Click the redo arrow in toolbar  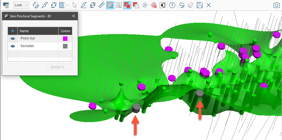[x=191, y=5]
